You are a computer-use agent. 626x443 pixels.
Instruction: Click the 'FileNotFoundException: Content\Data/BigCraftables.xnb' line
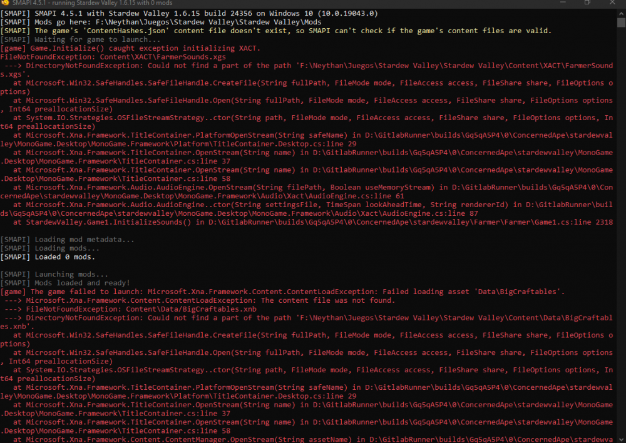[x=131, y=309]
